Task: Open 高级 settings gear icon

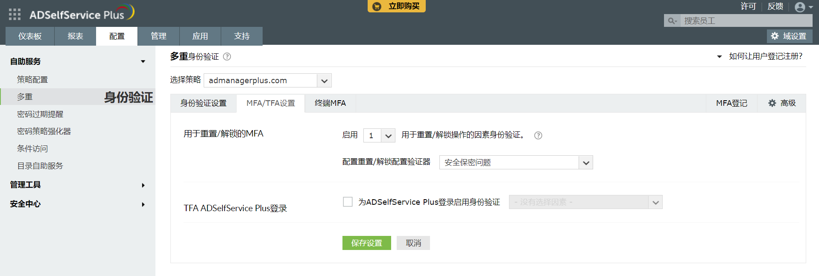Action: 772,103
